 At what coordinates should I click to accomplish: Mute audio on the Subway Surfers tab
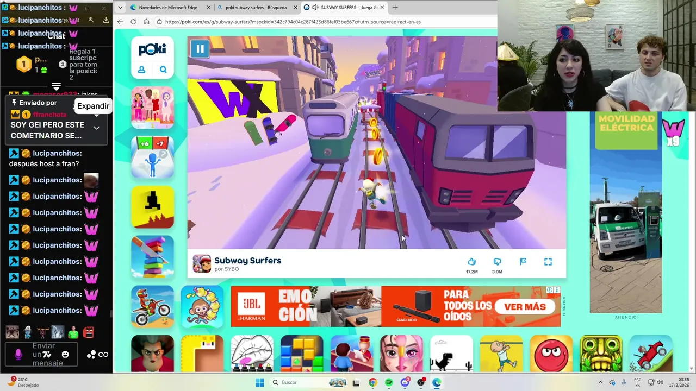(315, 8)
